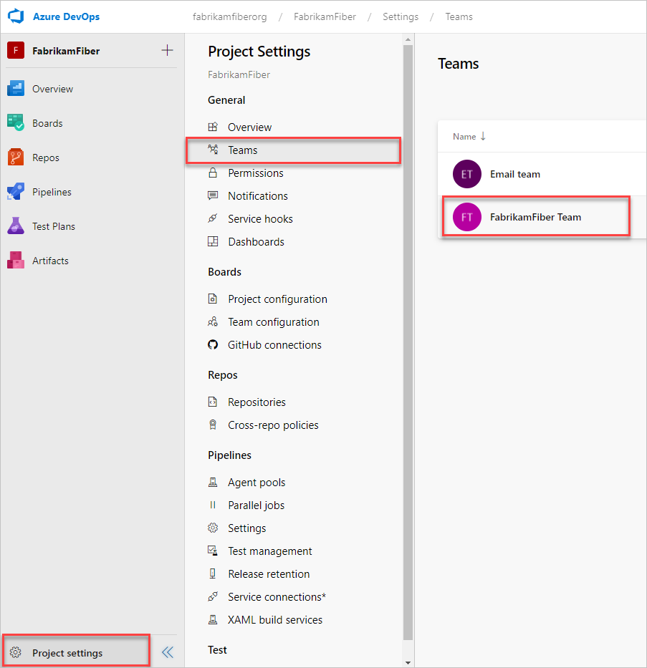
Task: Click settings panel scrollbar down arrow
Action: [408, 663]
